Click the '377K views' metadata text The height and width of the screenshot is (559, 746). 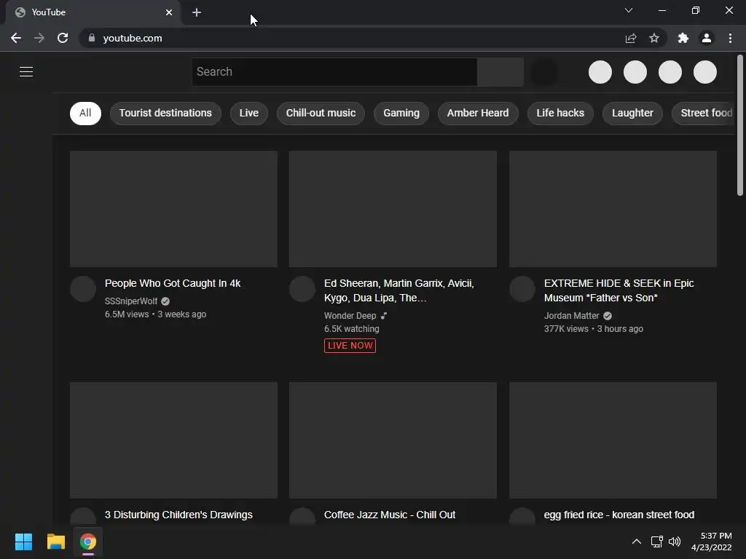(x=566, y=329)
